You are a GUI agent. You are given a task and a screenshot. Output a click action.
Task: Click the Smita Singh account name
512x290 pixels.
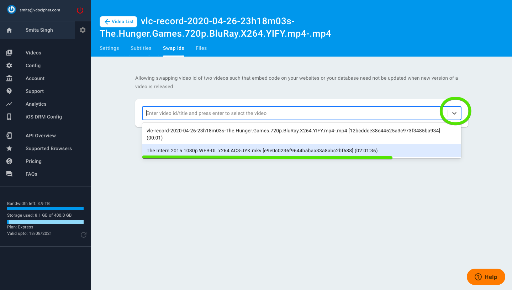39,30
